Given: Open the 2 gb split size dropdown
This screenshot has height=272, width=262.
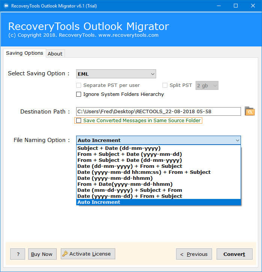Looking at the screenshot, I should tap(207, 85).
